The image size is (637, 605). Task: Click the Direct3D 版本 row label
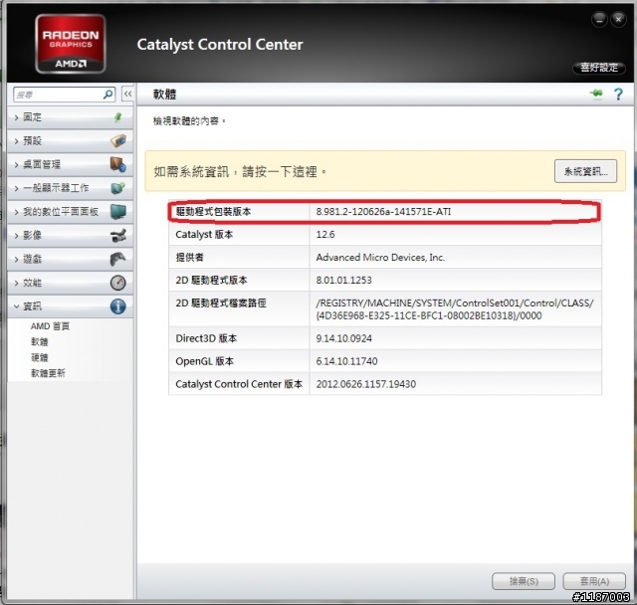pyautogui.click(x=206, y=338)
